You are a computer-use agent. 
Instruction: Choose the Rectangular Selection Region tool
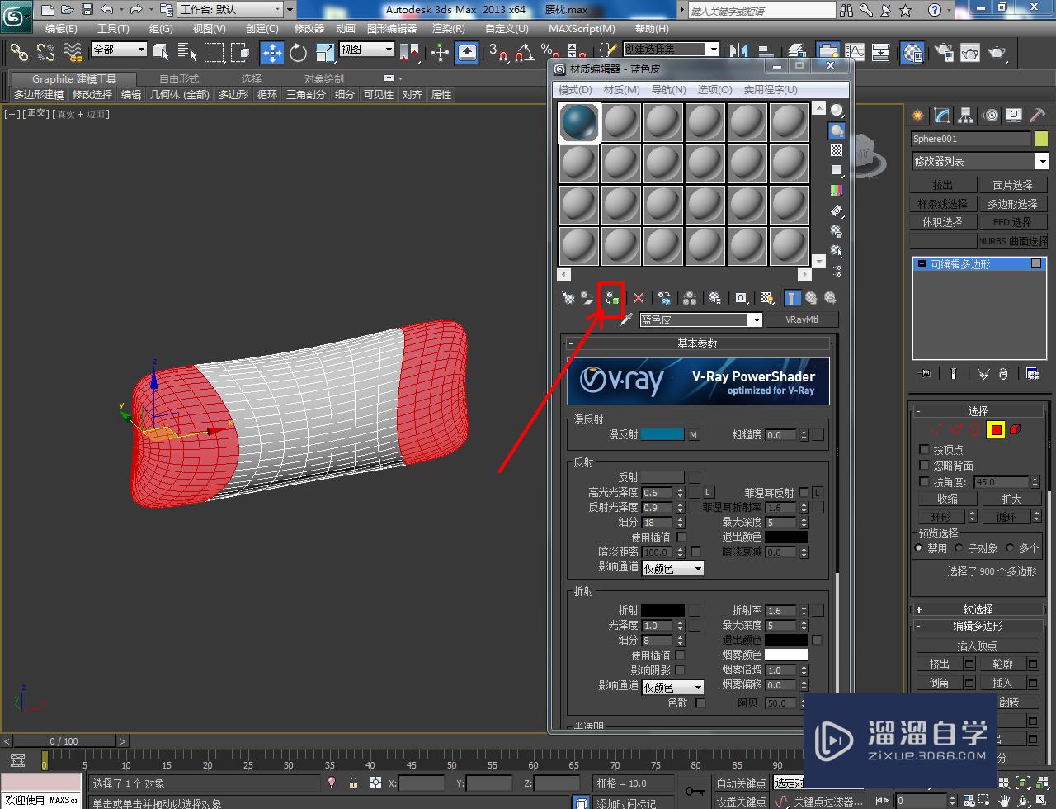tap(214, 53)
